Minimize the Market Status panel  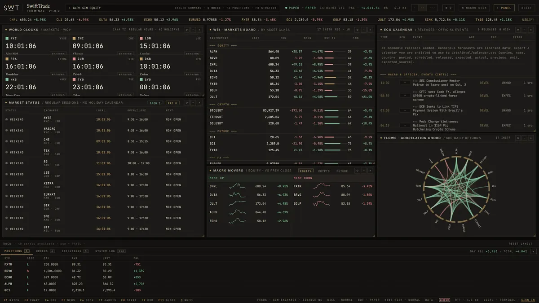[193, 103]
